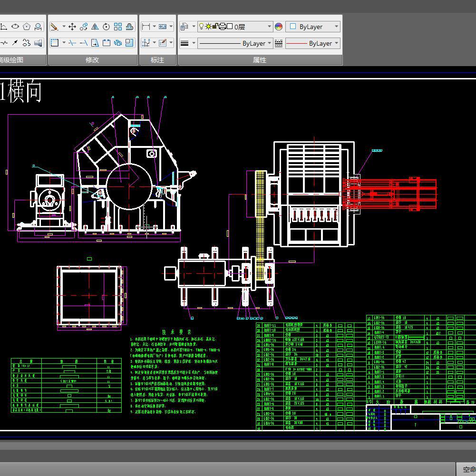Image resolution: width=476 pixels, height=476 pixels.
Task: Click the dashed-rectangle selection tool
Action: 55,43
